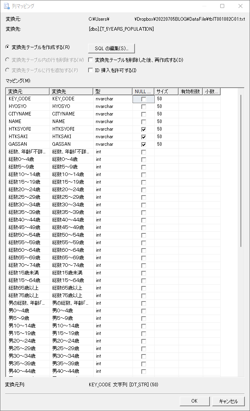Image resolution: width=250 pixels, height=411 pixels.
Task: Tick NULL checkbox in KEY_CODE row
Action: click(143, 99)
